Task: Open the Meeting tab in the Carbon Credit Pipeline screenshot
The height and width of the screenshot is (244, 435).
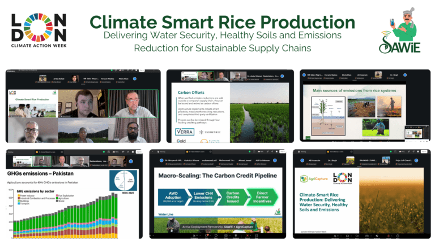Action: [x=161, y=151]
